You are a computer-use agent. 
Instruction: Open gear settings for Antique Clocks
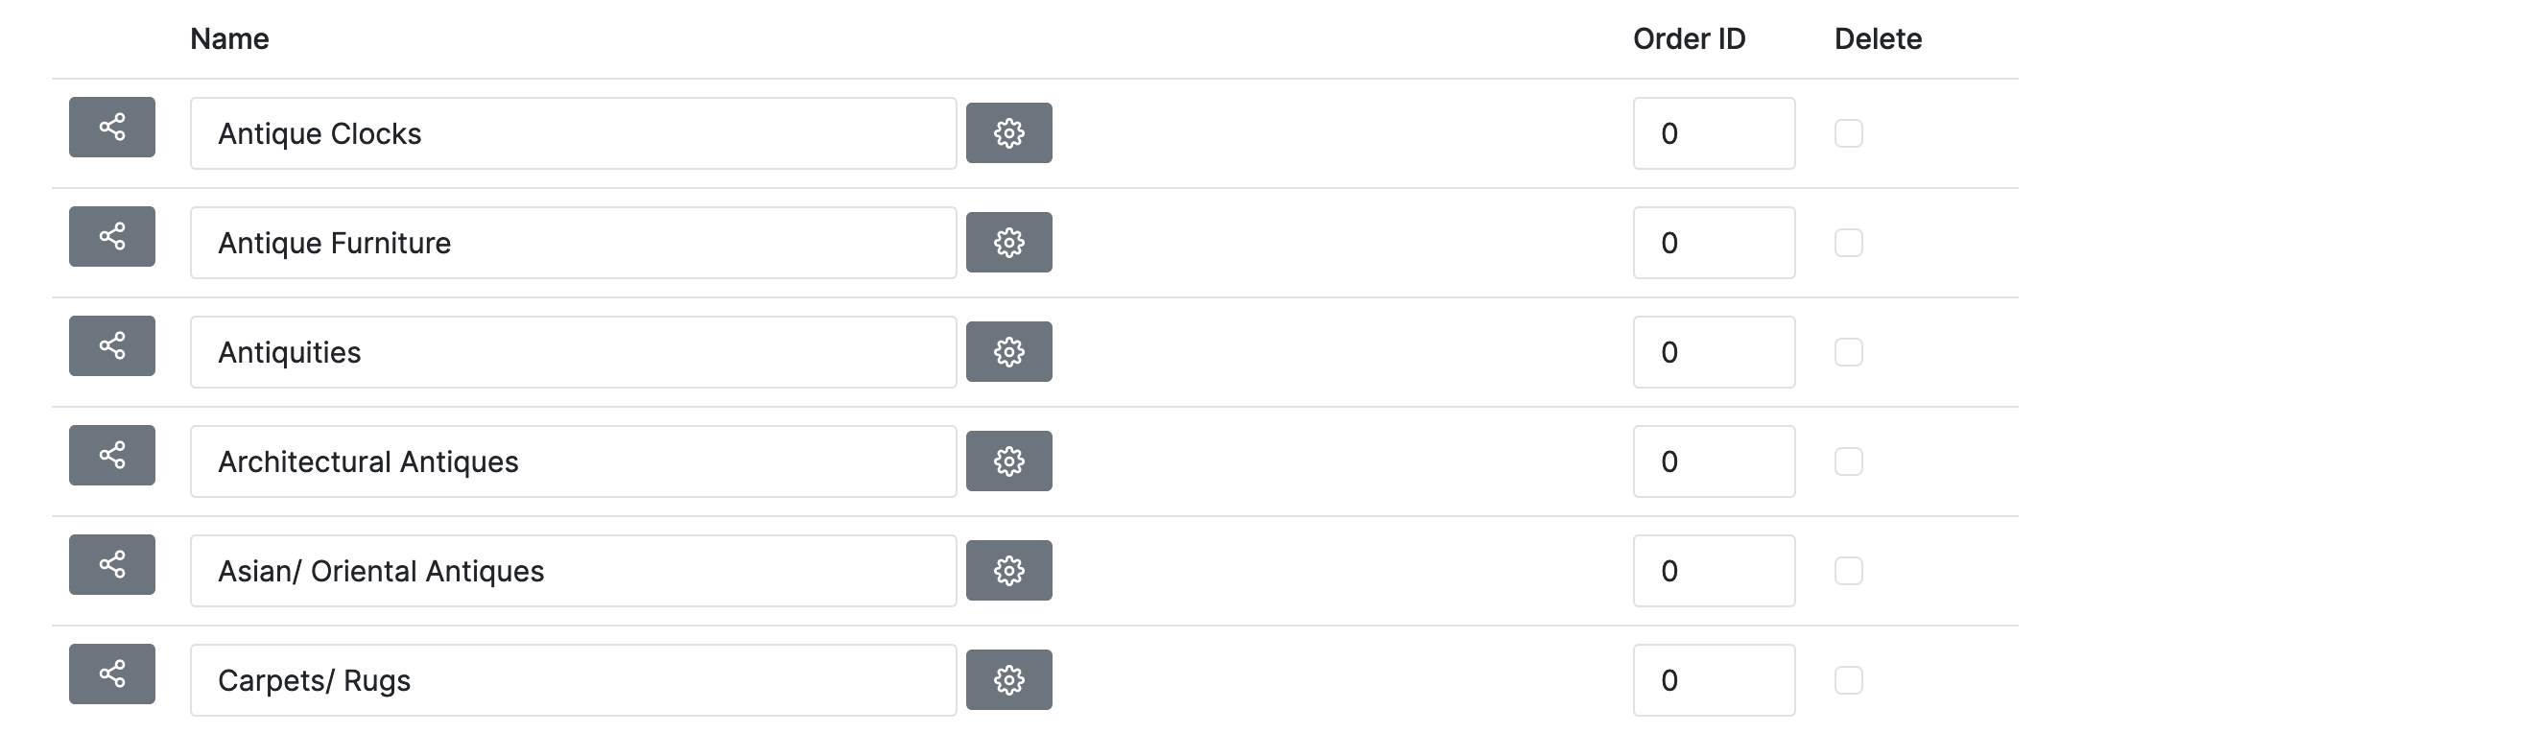click(1008, 132)
